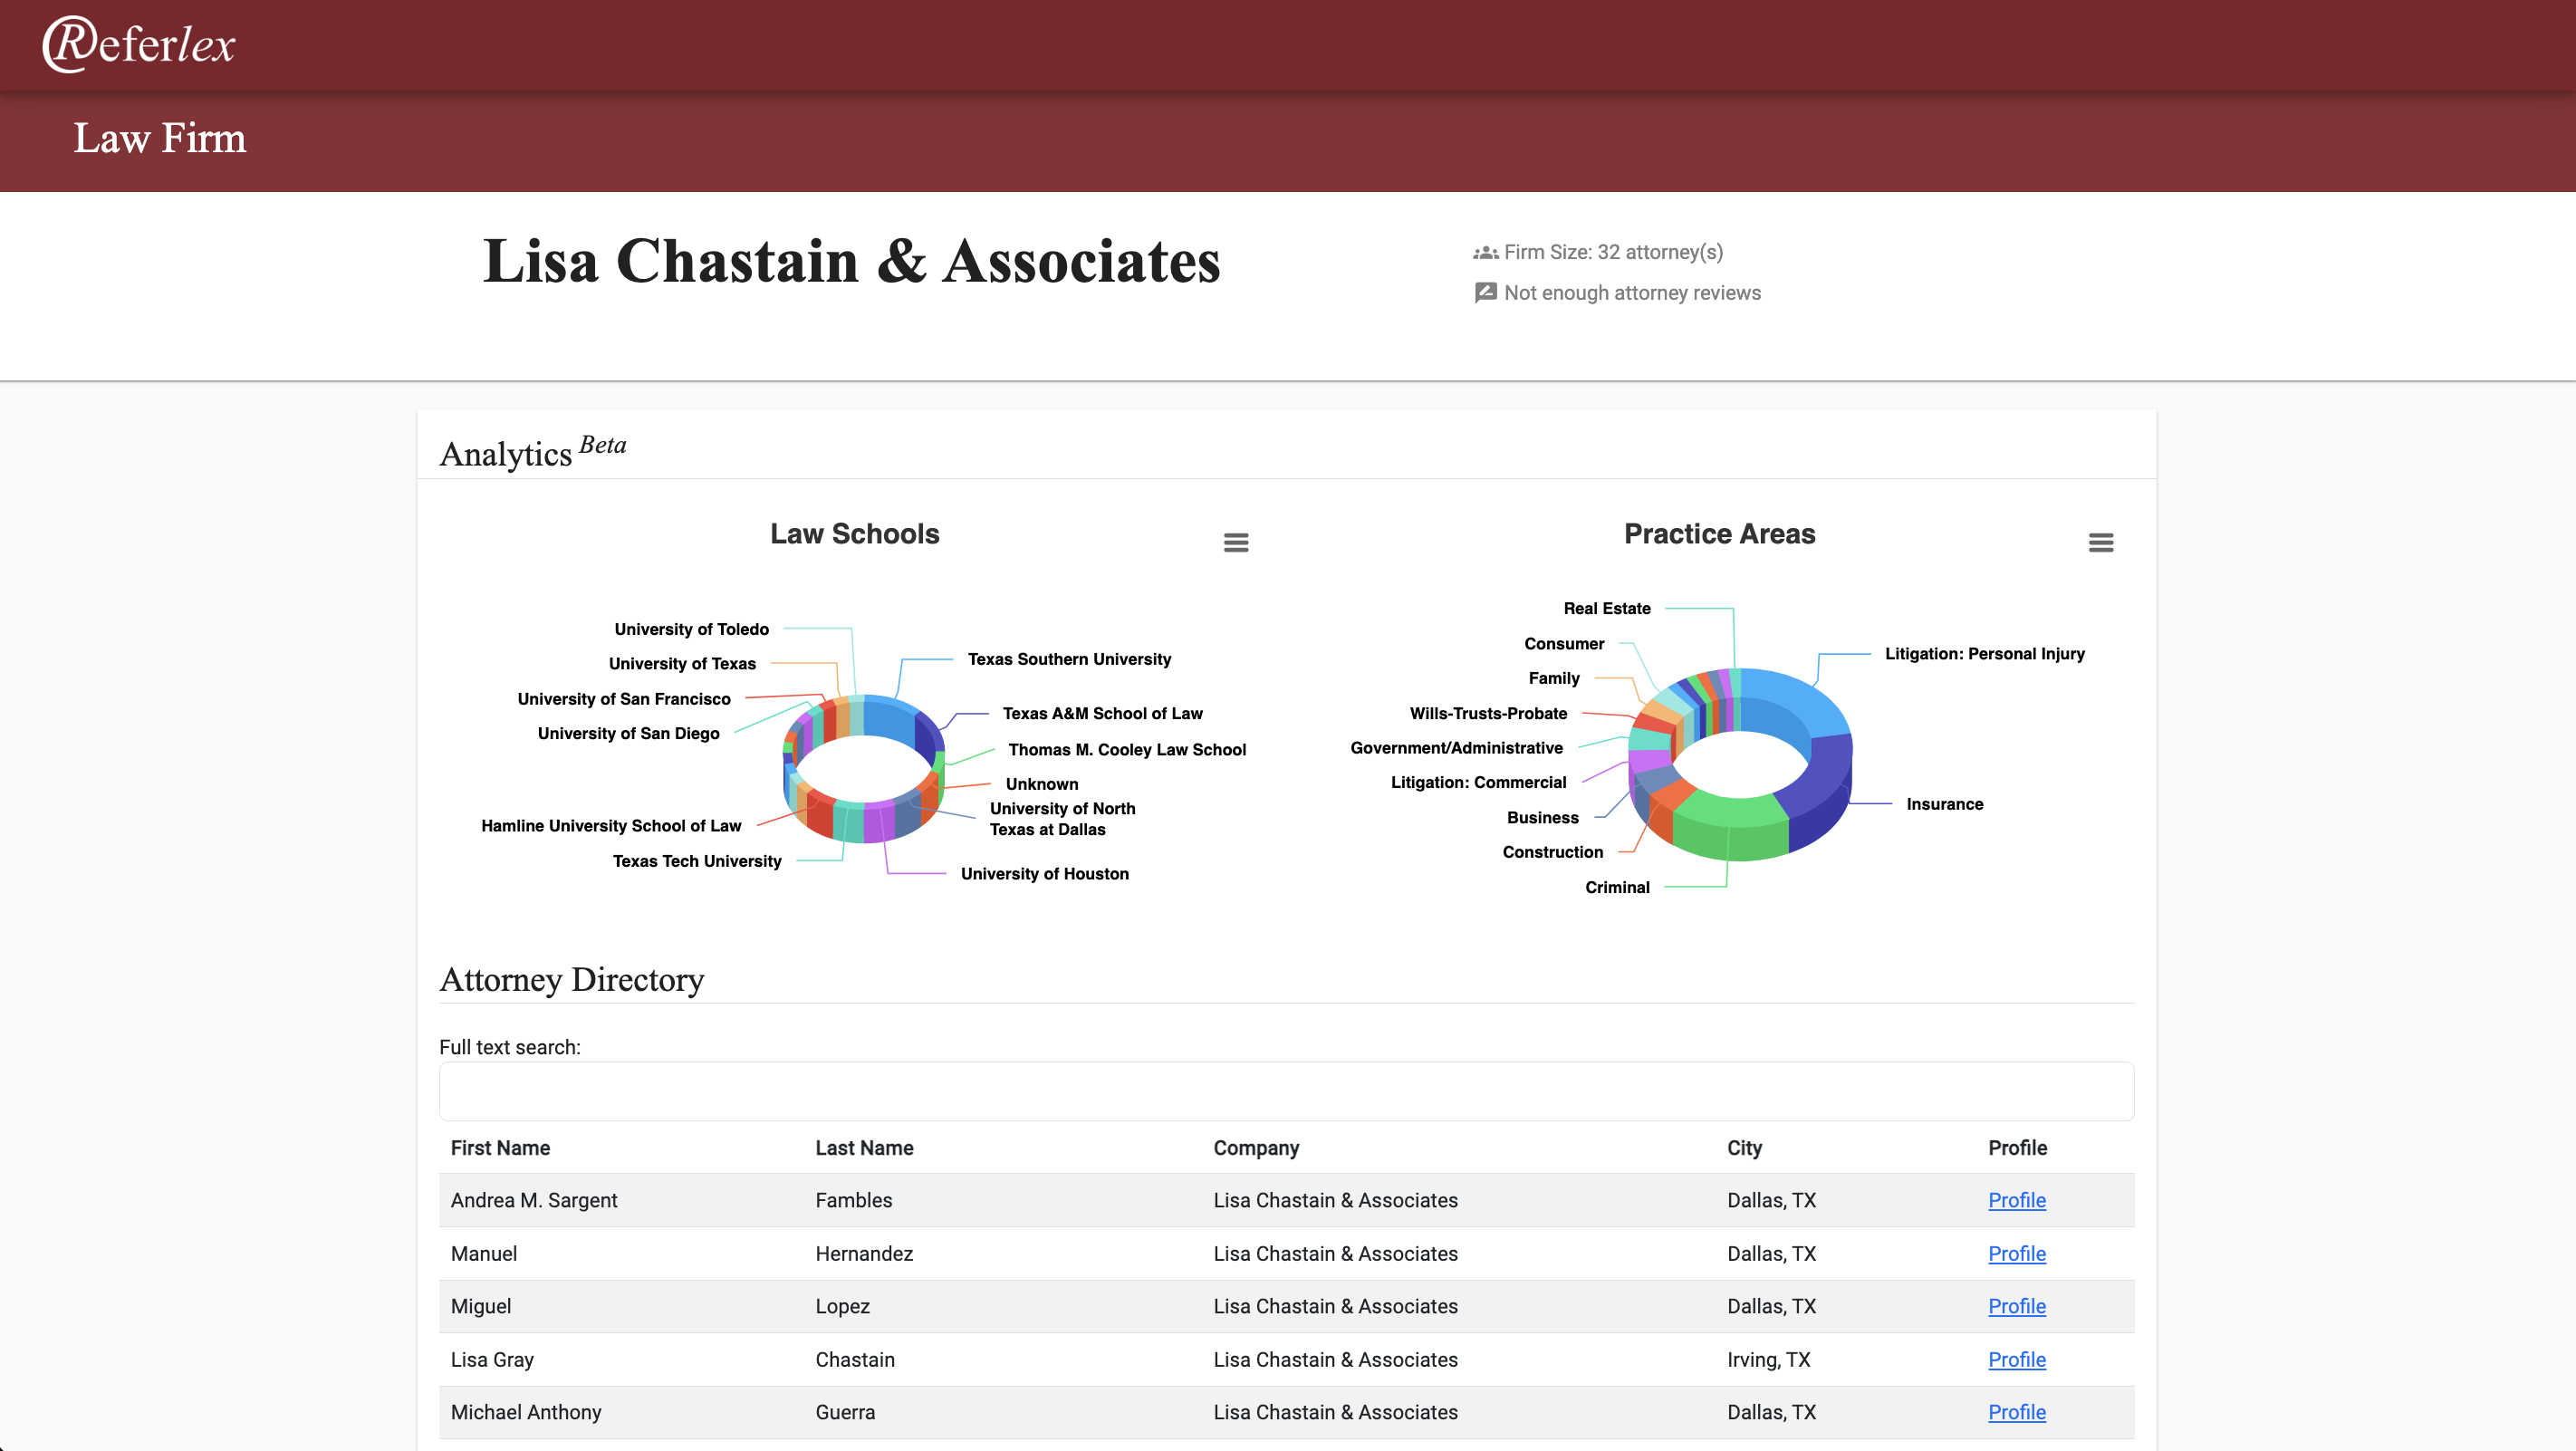Click the Attorney Directory heading
This screenshot has width=2576, height=1451.
[571, 980]
